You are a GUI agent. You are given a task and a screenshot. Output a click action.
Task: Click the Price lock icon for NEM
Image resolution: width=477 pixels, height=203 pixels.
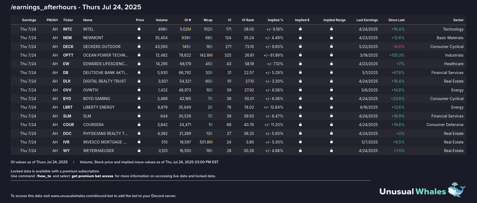[139, 37]
